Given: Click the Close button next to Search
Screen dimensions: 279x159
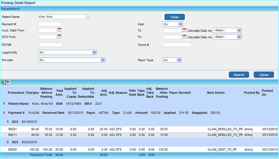Looking at the screenshot, I should tap(264, 75).
